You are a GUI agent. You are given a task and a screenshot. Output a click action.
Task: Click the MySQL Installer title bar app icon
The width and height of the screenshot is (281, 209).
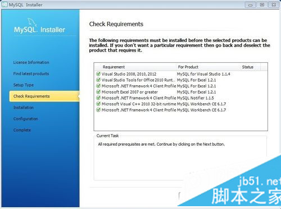point(4,4)
